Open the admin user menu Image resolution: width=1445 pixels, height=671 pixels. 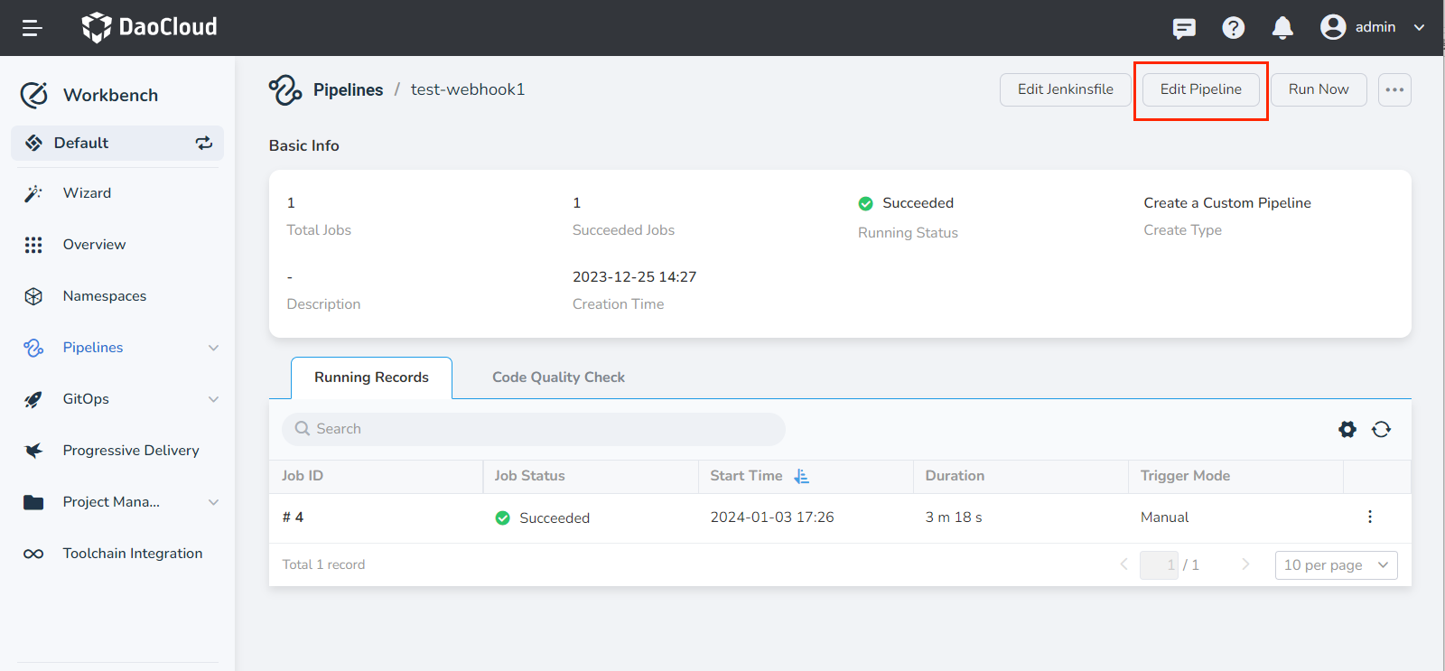(1371, 27)
